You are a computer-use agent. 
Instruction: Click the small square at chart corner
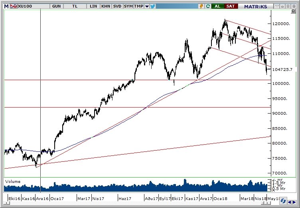coord(293,11)
